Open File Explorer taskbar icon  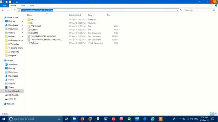tap(74, 119)
